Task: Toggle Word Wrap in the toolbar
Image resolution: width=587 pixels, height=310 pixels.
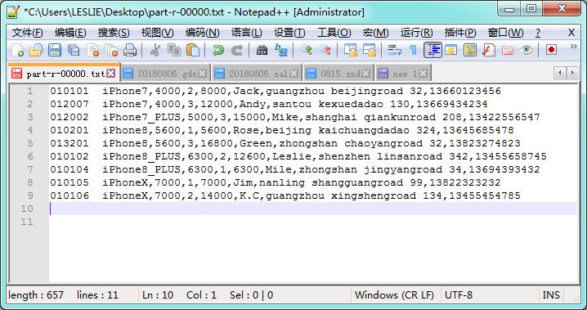Action: (x=395, y=50)
